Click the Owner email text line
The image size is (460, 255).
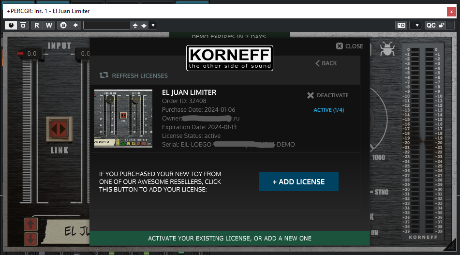201,119
